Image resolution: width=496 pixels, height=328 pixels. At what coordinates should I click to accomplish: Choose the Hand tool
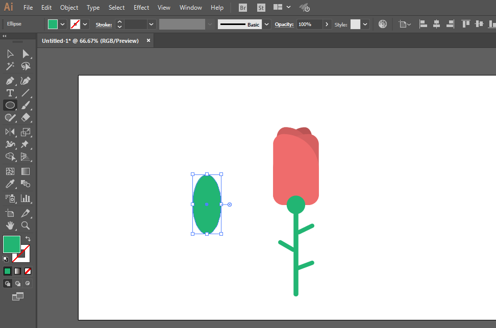[x=10, y=225]
